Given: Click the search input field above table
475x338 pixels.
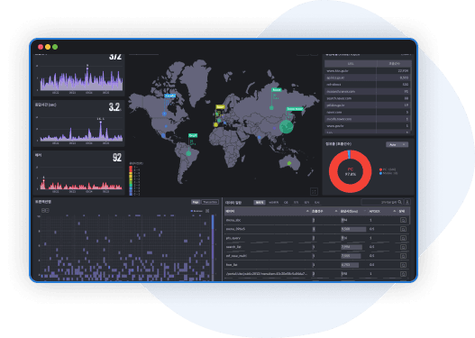Looking at the screenshot, I should (379, 202).
